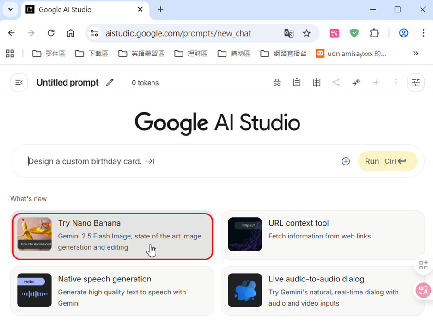
Task: Open the green shield extension
Action: [354, 33]
